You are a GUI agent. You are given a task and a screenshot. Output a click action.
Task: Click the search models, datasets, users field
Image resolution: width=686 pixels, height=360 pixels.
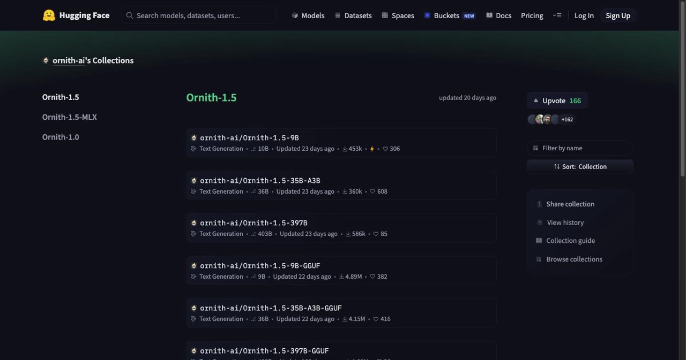click(x=199, y=16)
